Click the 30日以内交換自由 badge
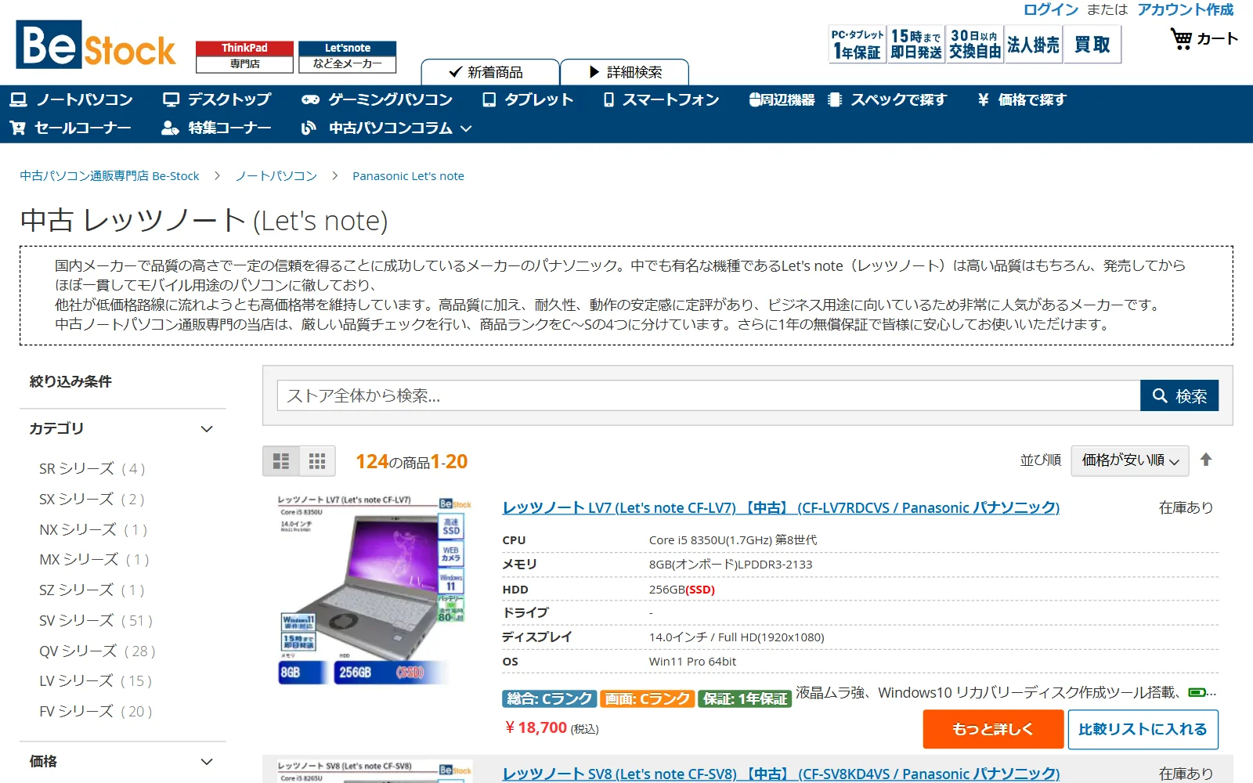The height and width of the screenshot is (783, 1253). tap(974, 45)
